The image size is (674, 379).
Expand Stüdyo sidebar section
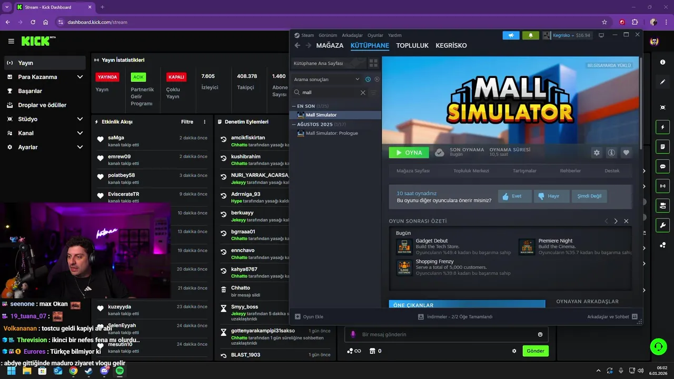pos(80,119)
